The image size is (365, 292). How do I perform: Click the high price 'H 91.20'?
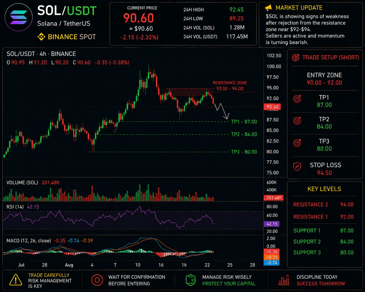click(38, 62)
